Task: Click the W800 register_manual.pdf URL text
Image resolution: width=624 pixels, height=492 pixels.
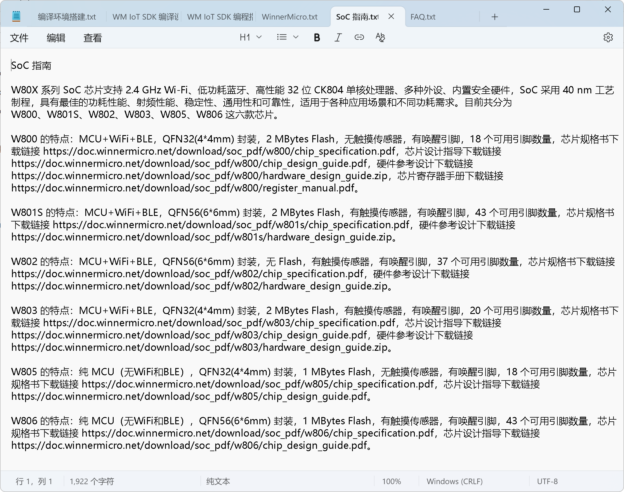Action: pyautogui.click(x=183, y=188)
